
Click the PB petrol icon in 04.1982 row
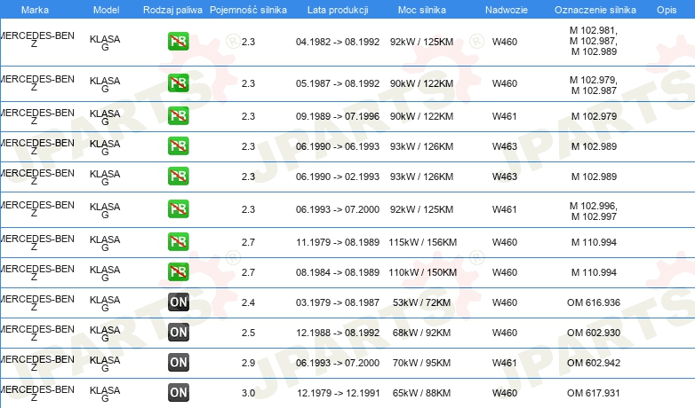coord(178,42)
